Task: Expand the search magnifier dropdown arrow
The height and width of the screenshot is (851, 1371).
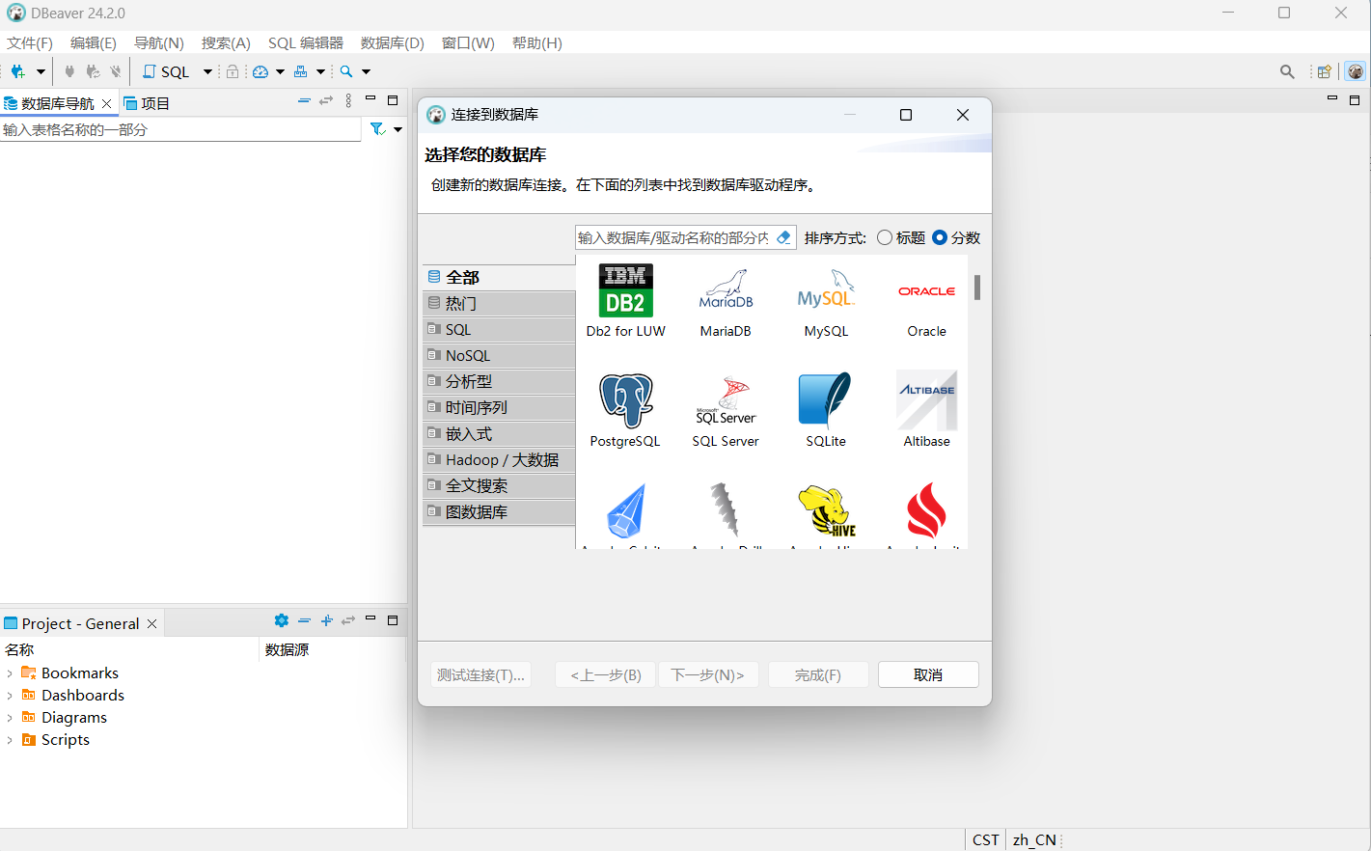Action: point(366,71)
